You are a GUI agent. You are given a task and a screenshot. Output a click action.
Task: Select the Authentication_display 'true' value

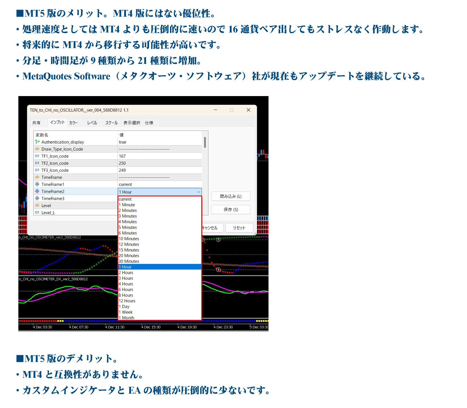[123, 142]
